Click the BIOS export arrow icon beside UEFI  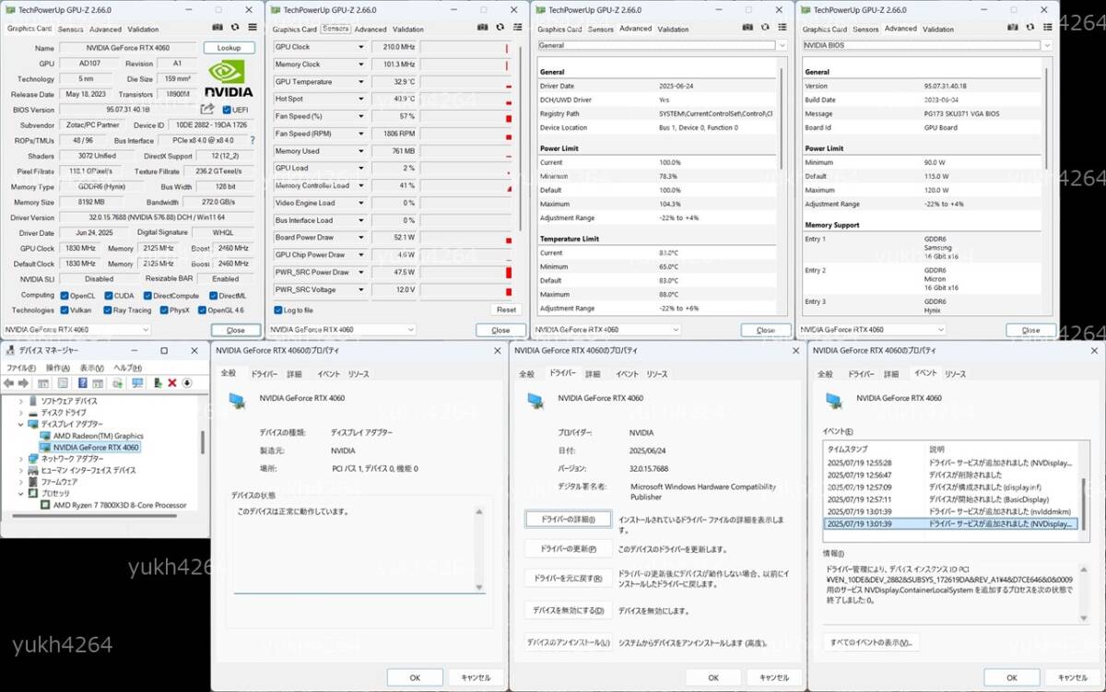(x=206, y=109)
